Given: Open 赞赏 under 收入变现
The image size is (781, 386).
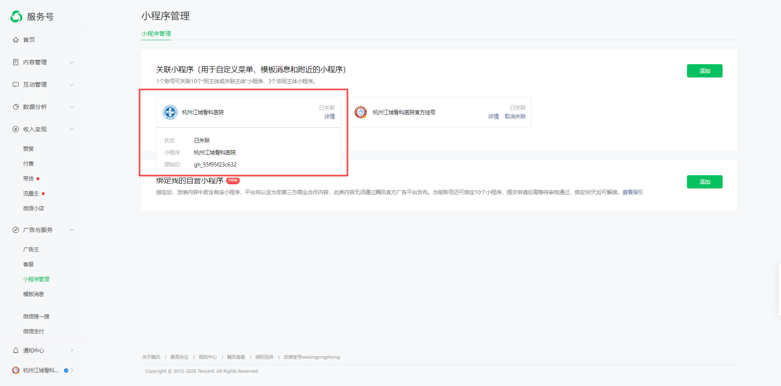Looking at the screenshot, I should click(29, 149).
